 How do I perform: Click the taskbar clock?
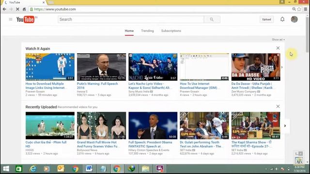pos(299,169)
